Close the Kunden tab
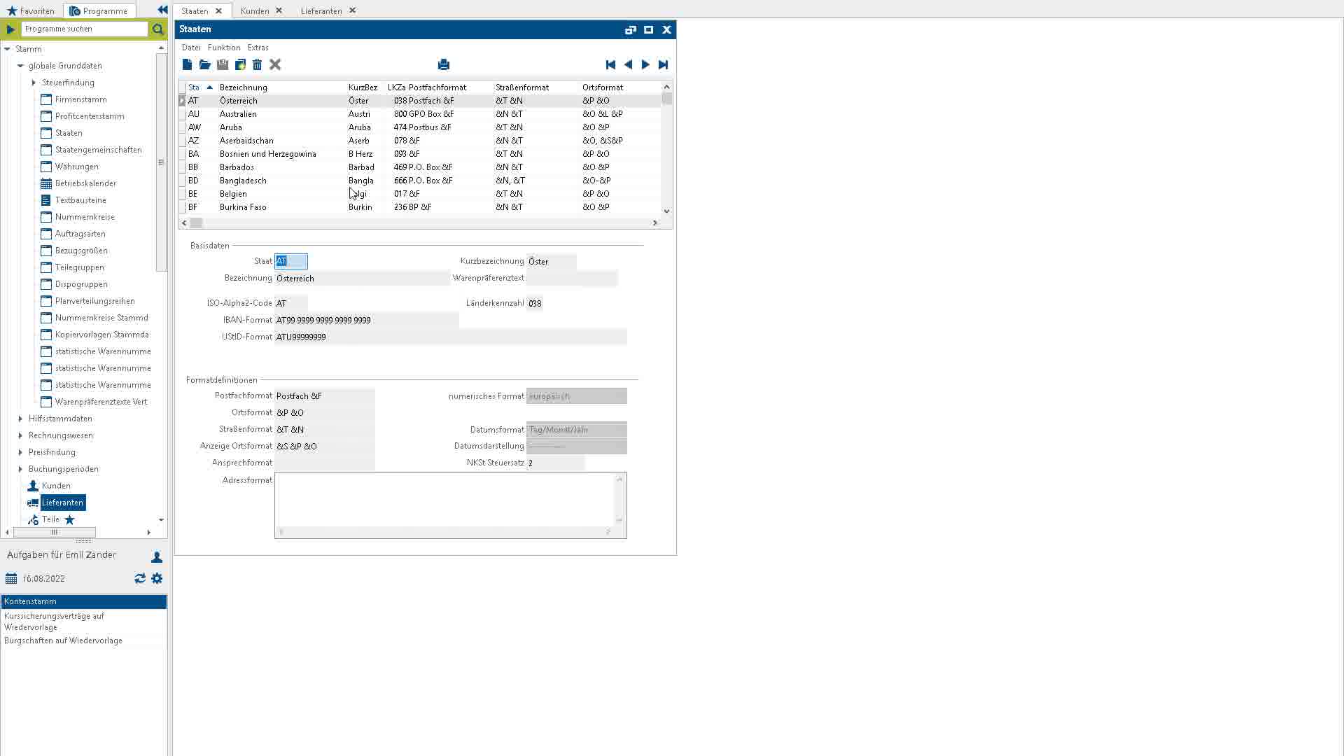Screen dimensions: 1344x756 pyautogui.click(x=279, y=10)
